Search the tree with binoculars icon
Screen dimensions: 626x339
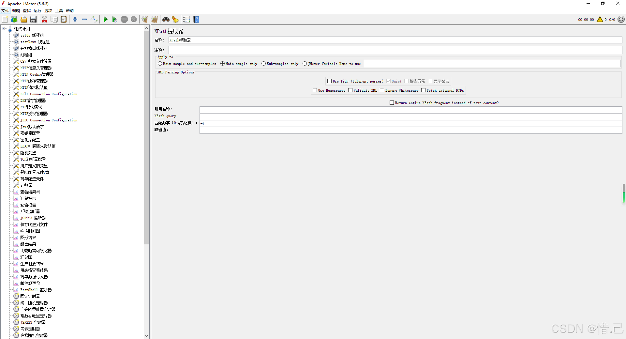click(x=166, y=20)
